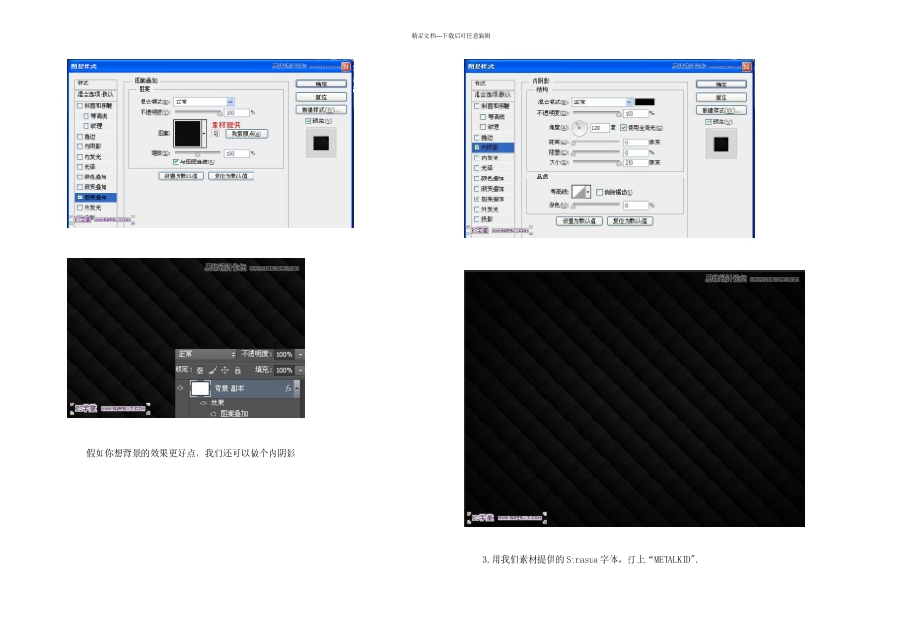
Task: Select 混合选项 blending options in left dialog
Action: click(96, 94)
